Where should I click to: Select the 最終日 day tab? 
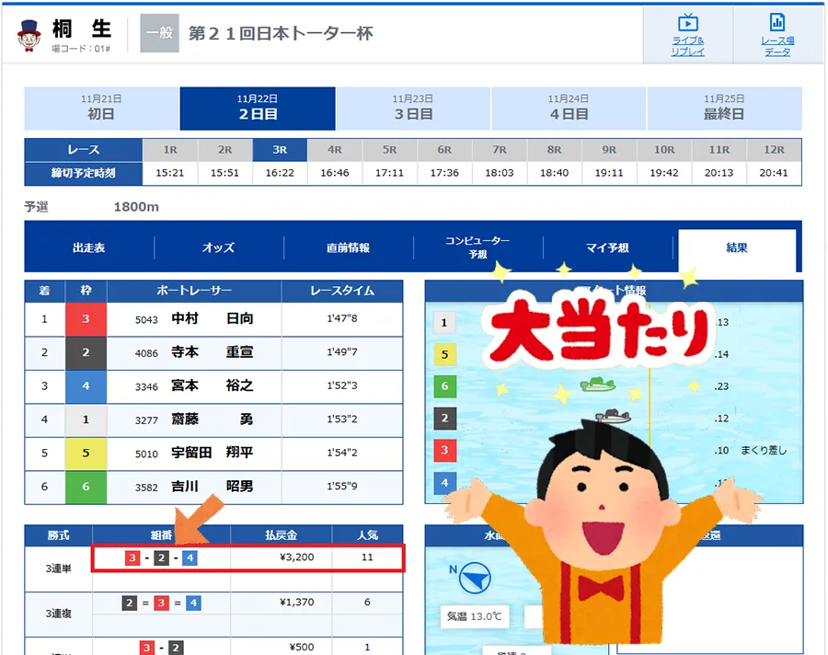click(x=723, y=109)
